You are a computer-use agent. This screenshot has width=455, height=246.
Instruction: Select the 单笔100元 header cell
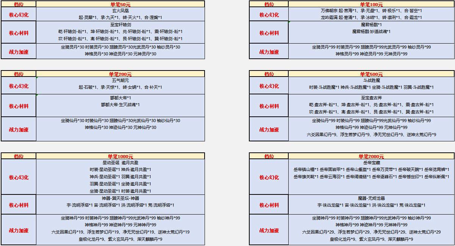371,4
